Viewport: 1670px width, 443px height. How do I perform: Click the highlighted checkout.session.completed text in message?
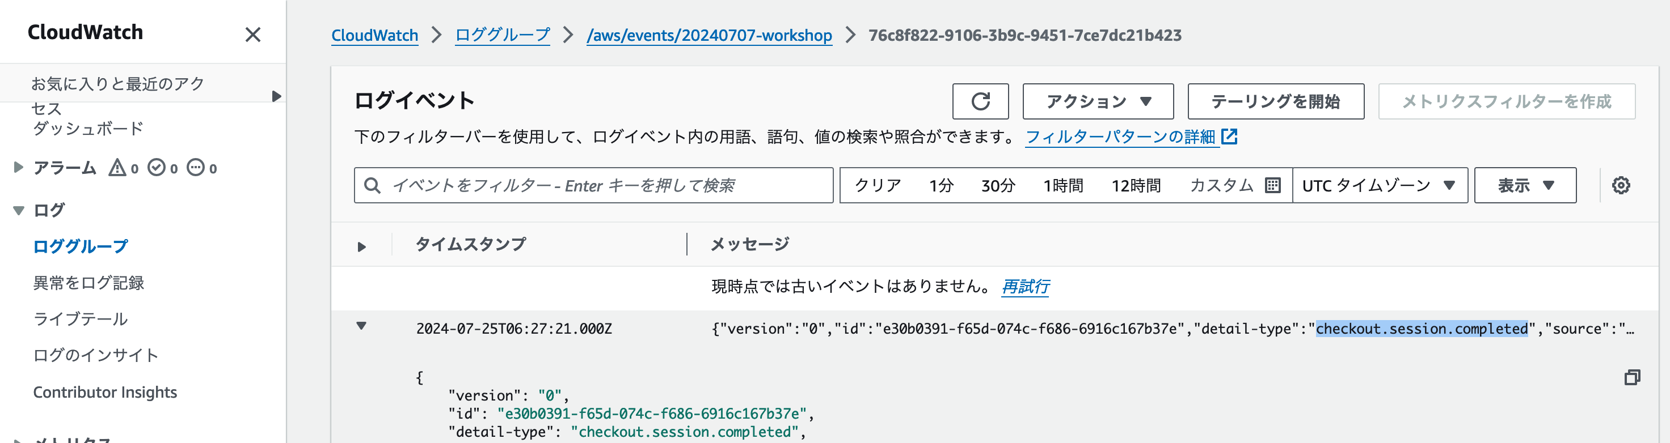(1422, 329)
